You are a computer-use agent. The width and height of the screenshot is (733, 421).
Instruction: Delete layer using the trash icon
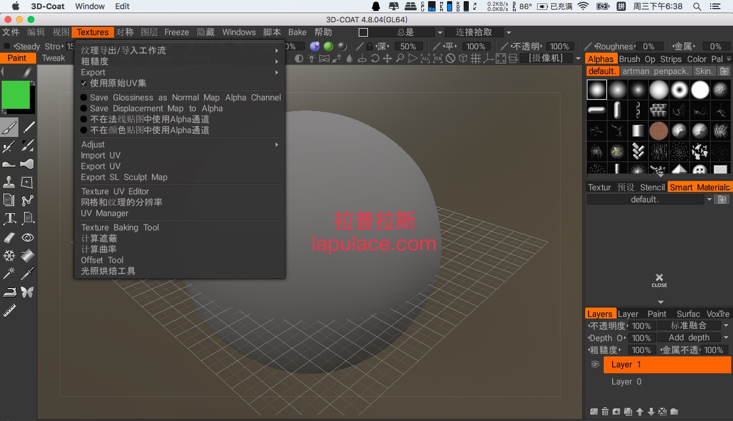(x=605, y=411)
